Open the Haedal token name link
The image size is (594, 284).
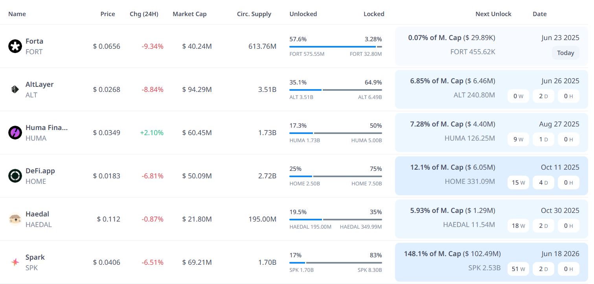(x=37, y=214)
